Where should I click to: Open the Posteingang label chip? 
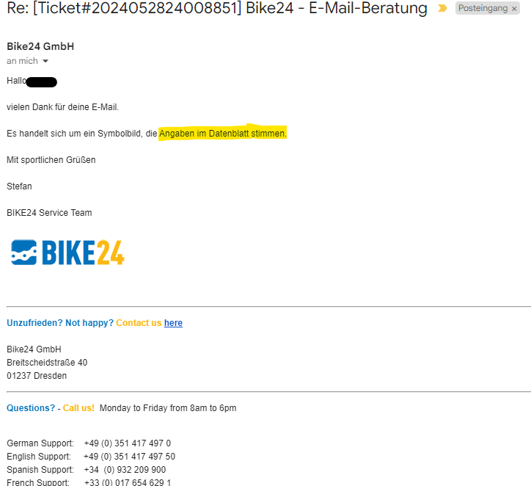point(482,8)
